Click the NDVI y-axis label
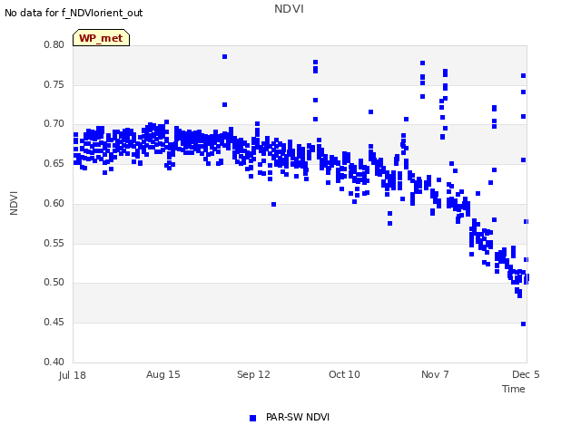The width and height of the screenshot is (581, 435). (14, 203)
